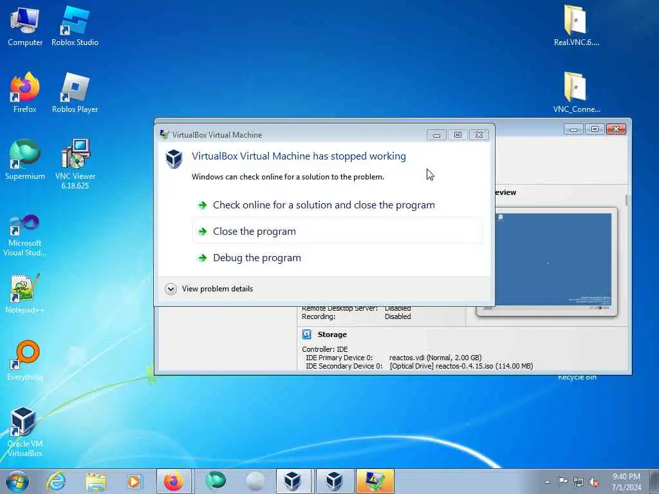
Task: Select the Microsoft Visual Studio desktop shortcut
Action: click(x=25, y=235)
